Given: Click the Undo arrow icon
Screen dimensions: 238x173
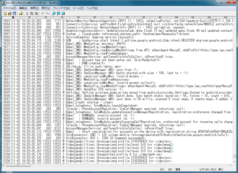Looking at the screenshot, I should pos(43,13).
